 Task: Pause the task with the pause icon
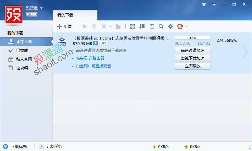click(x=94, y=26)
